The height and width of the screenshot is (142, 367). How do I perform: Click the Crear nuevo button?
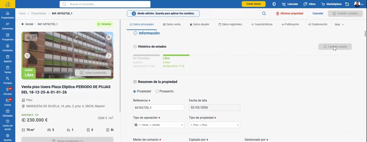coord(253,4)
